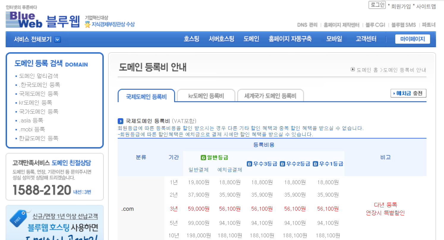
Task: Open the 세계국가 도메인 등록비 tab
Action: (x=270, y=95)
